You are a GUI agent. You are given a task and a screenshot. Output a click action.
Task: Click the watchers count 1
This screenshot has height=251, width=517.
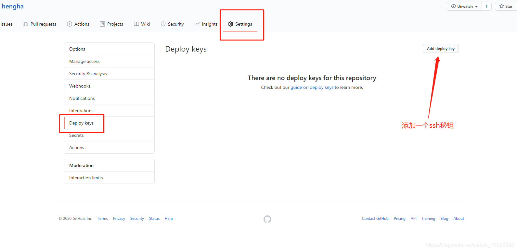(486, 6)
